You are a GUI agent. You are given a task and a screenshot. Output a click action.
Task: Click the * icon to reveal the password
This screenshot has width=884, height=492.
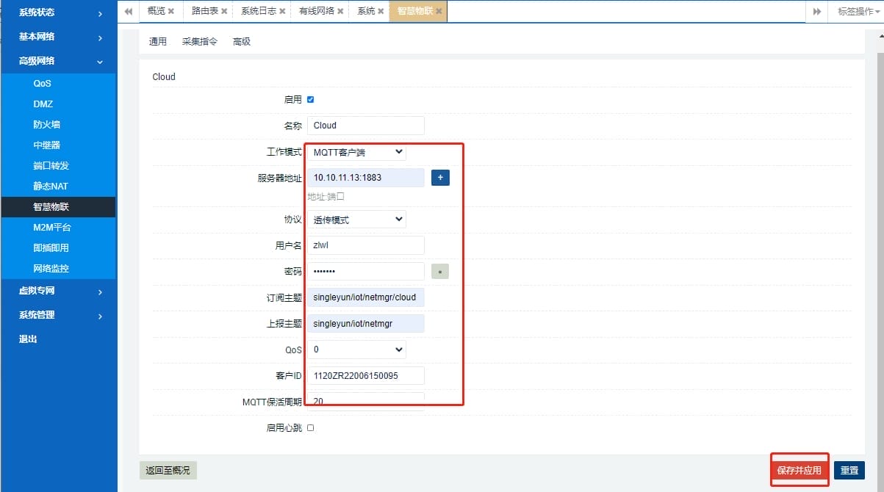coord(439,271)
